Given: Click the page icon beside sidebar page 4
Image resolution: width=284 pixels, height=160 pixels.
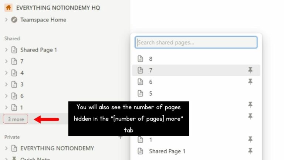Looking at the screenshot, I should [x=14, y=73].
